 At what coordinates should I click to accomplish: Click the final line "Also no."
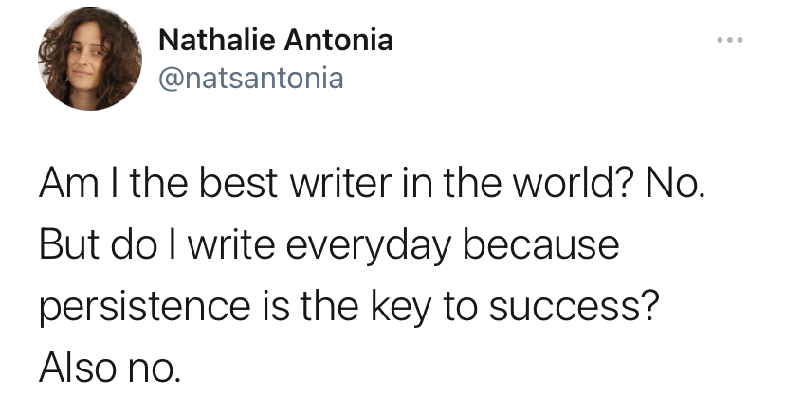point(107,365)
